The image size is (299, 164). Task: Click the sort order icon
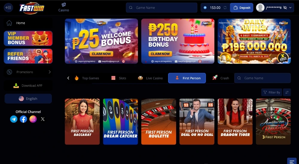click(287, 92)
